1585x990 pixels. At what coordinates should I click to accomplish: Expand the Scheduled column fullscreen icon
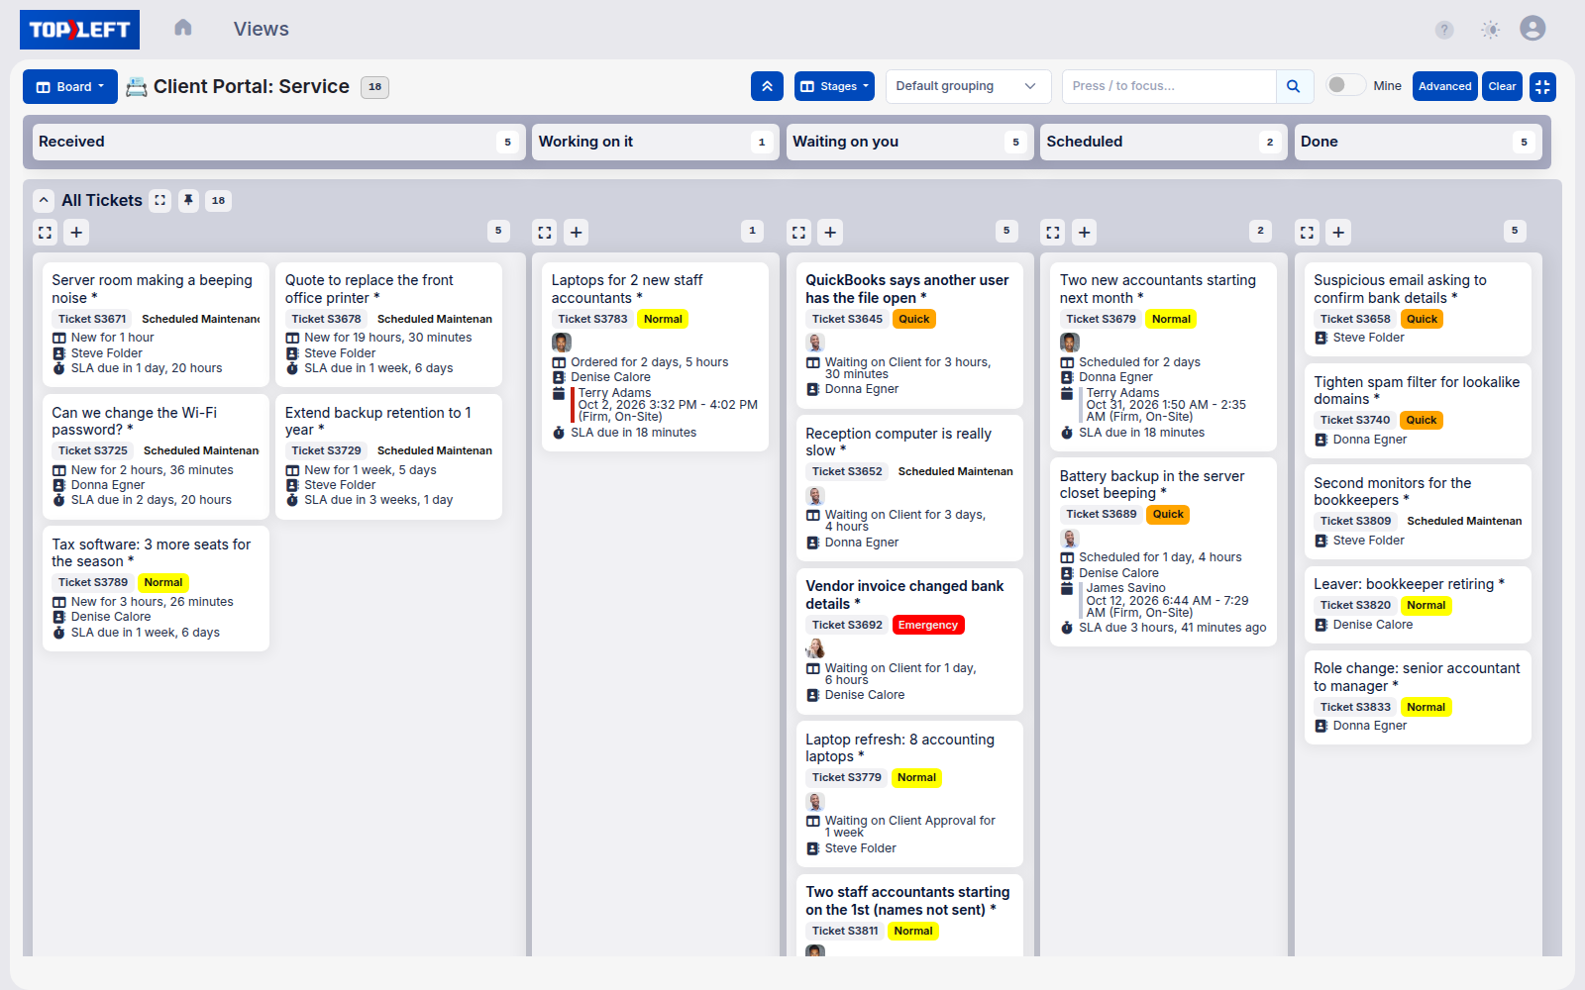[1053, 233]
